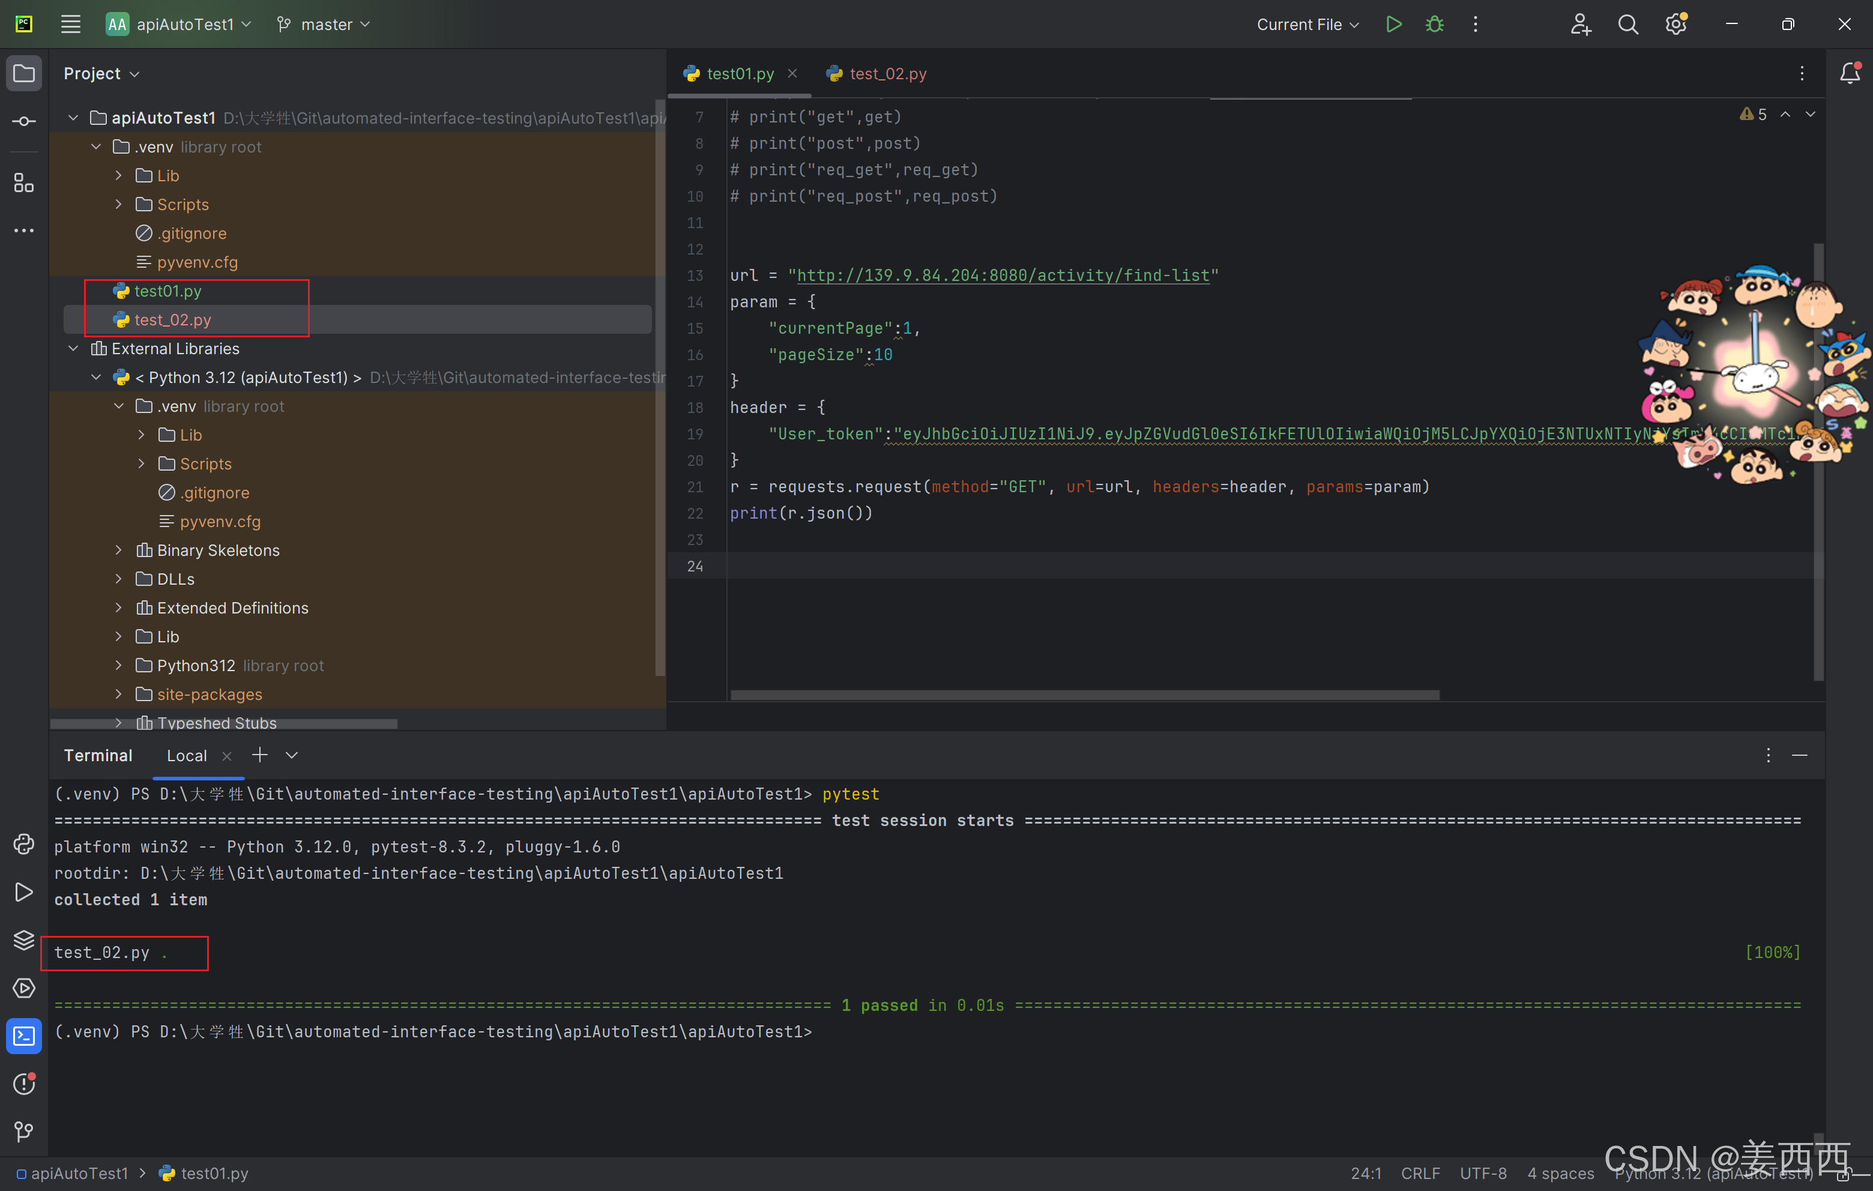
Task: Open Python Packages tool window
Action: click(x=24, y=939)
